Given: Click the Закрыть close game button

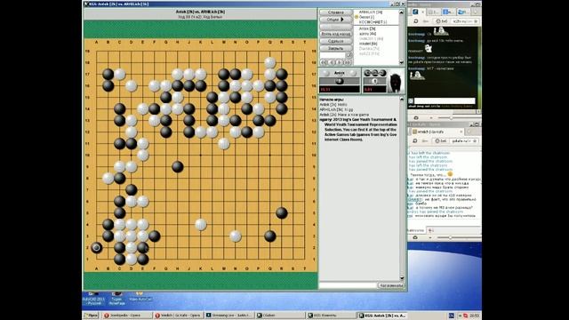Looking at the screenshot, I should click(x=336, y=48).
